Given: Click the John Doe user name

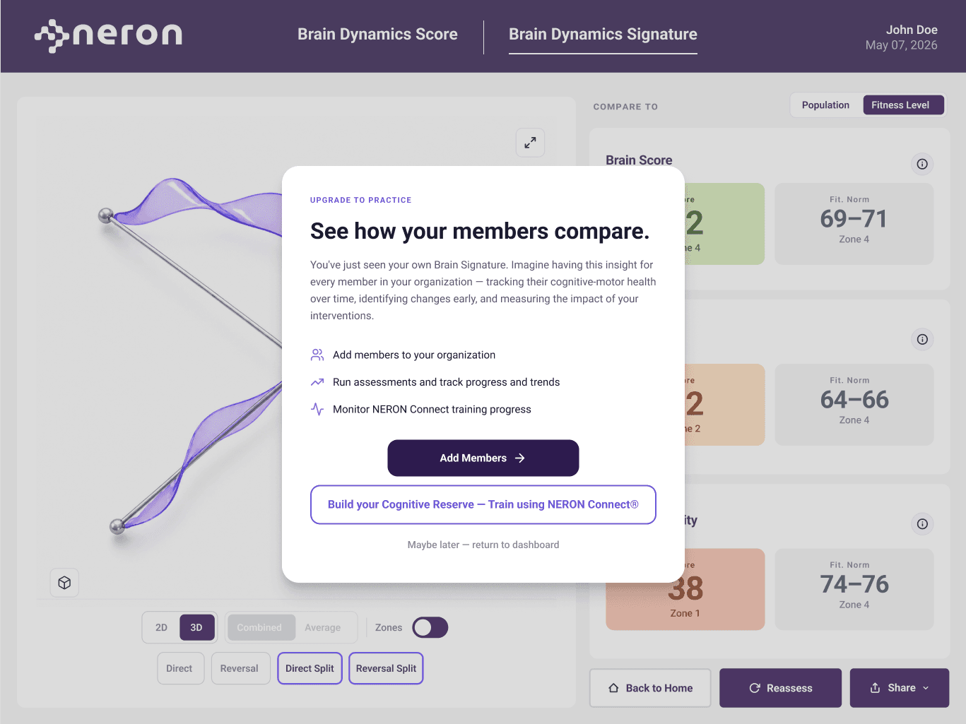Looking at the screenshot, I should [x=912, y=30].
